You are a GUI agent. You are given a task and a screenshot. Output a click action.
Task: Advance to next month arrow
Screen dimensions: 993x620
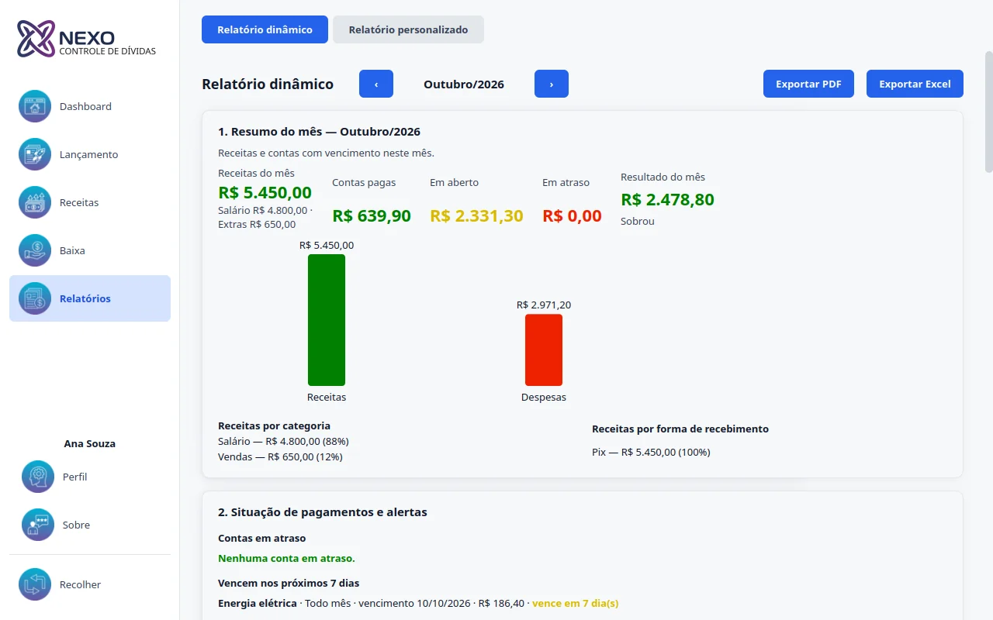coord(552,84)
